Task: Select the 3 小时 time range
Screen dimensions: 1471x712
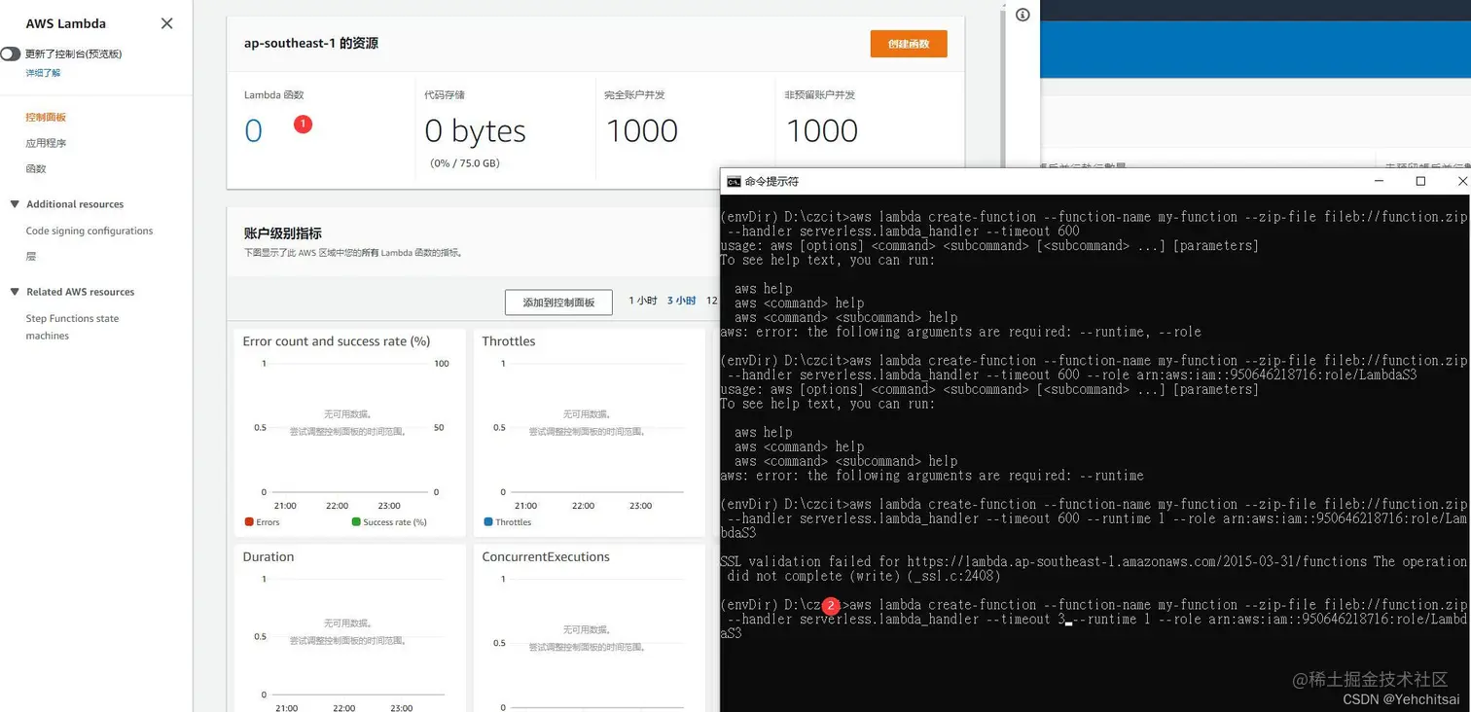Action: click(681, 301)
